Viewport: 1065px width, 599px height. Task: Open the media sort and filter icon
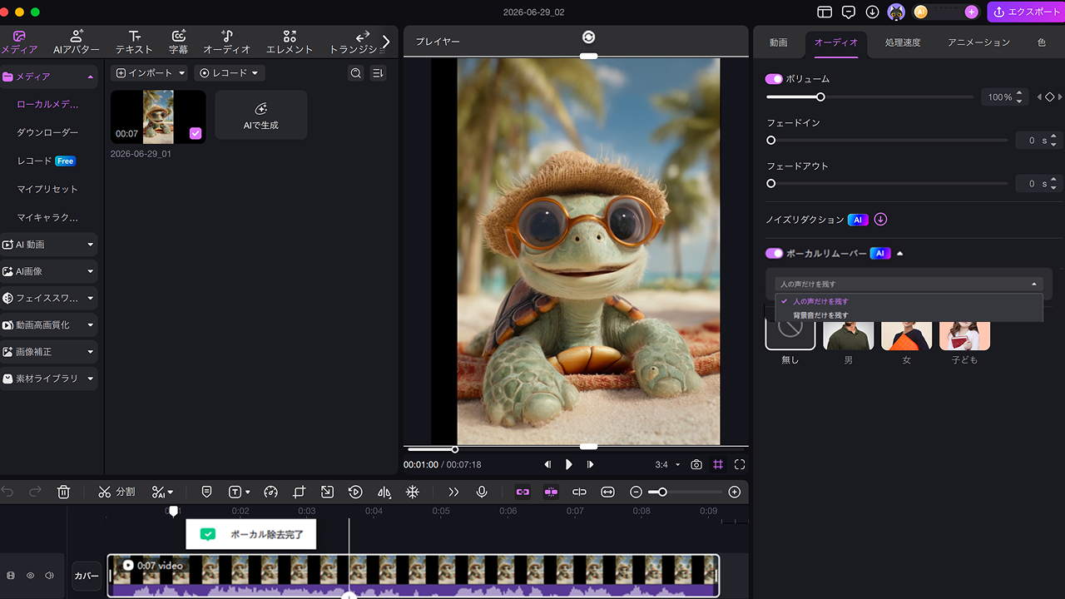[378, 73]
